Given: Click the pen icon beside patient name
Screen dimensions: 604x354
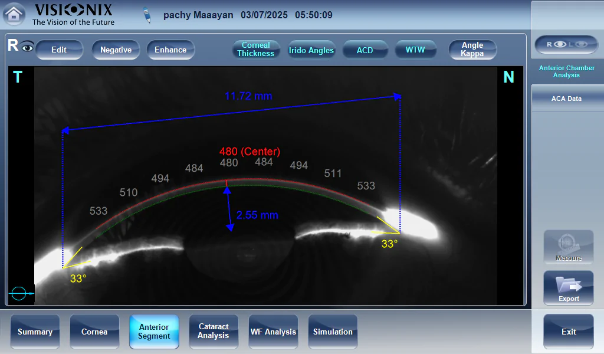Looking at the screenshot, I should click(x=147, y=15).
